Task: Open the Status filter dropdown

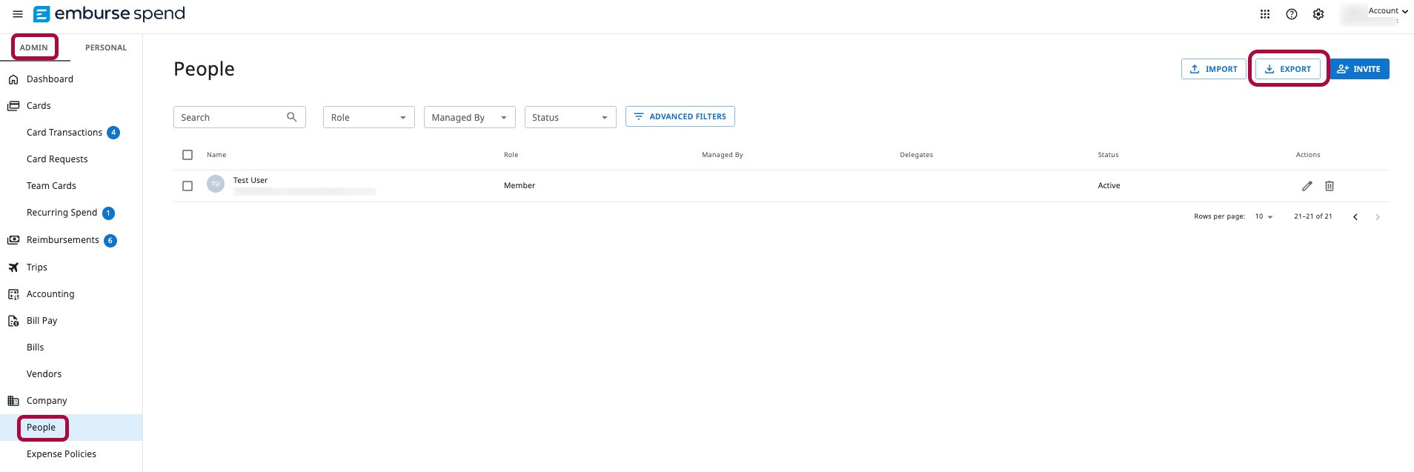Action: coord(570,117)
